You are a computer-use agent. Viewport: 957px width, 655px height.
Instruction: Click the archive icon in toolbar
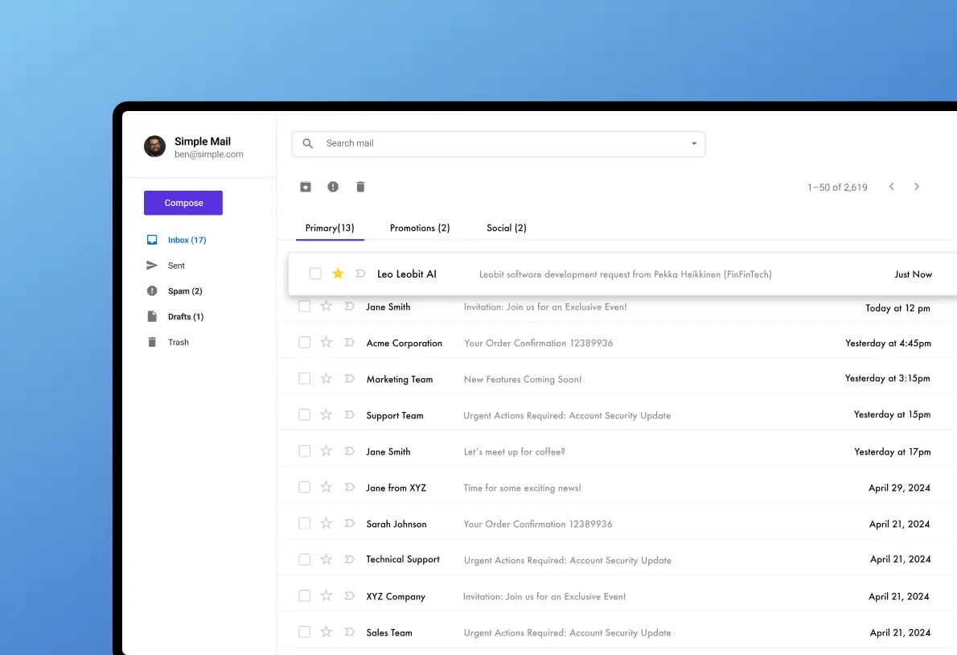pos(306,187)
